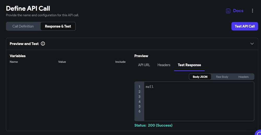The image size is (261, 135).
Task: Open the chat bubble at bottom right
Action: pyautogui.click(x=258, y=132)
